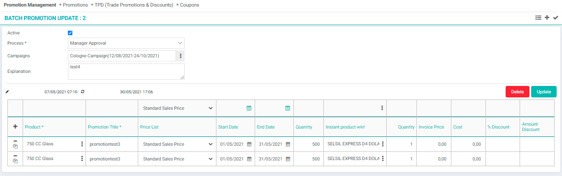This screenshot has height=176, width=562.
Task: Click the % Discount column header
Action: point(499,127)
